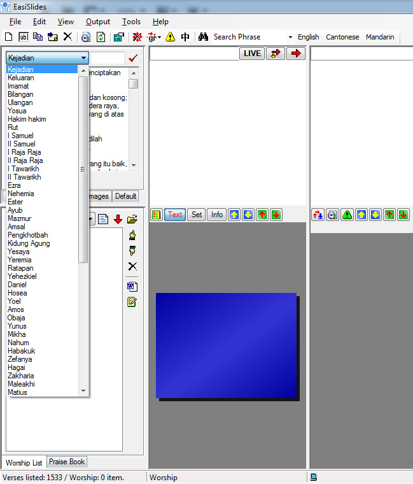Open the options checklist toolbar icon
The height and width of the screenshot is (484, 413).
point(119,38)
